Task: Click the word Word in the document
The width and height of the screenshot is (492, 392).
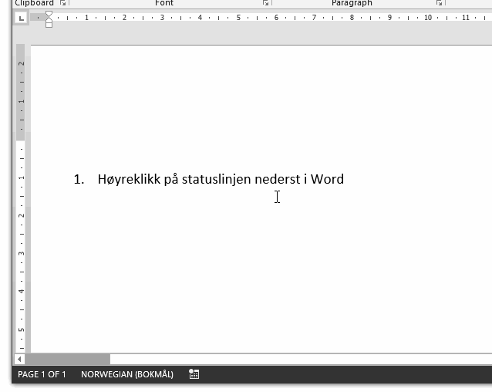Action: pos(327,179)
